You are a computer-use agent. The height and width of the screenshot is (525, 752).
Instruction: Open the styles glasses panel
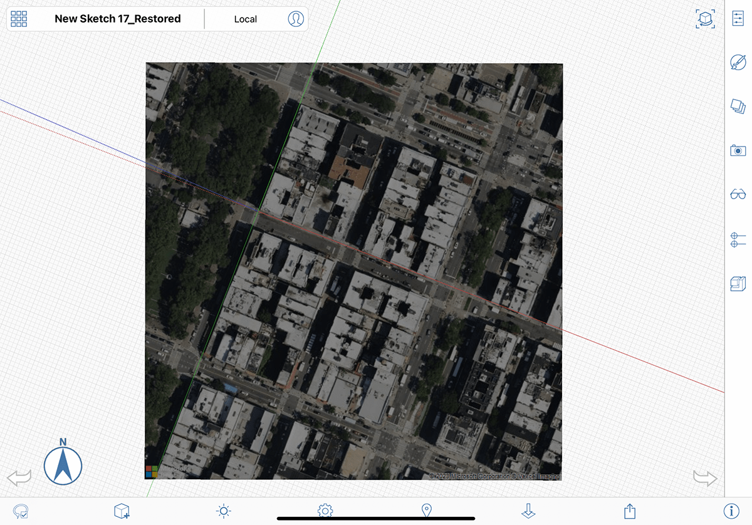[x=738, y=195]
